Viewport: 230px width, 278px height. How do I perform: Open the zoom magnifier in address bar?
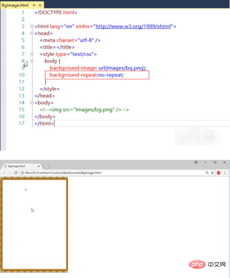click(207, 173)
